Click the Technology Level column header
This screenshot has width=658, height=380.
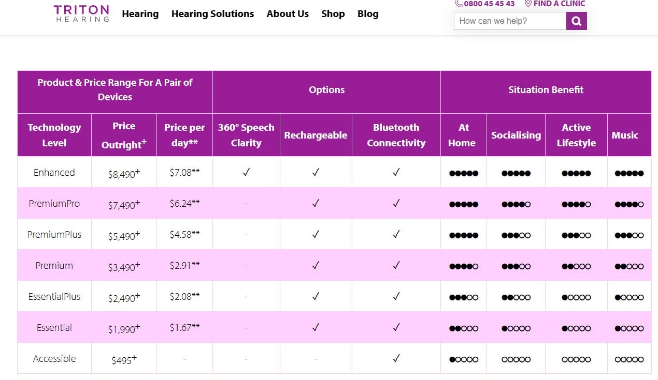pyautogui.click(x=54, y=135)
